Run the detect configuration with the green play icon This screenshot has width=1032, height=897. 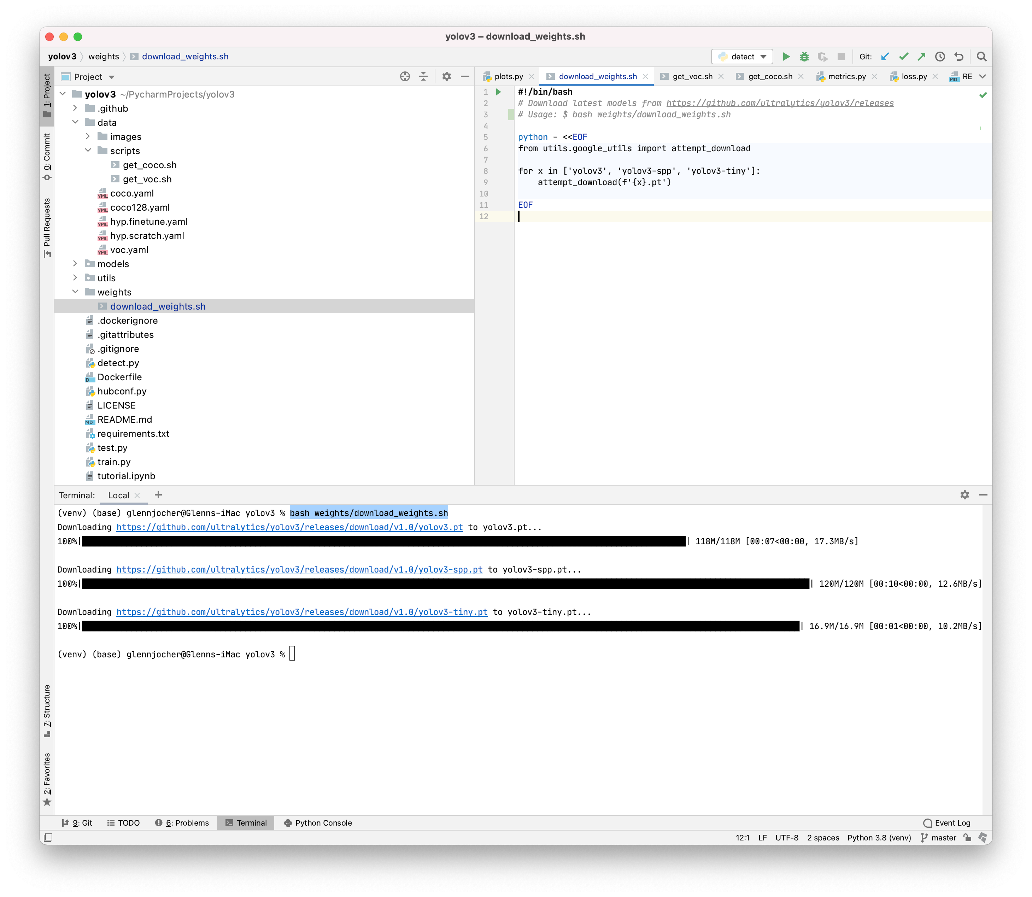[786, 57]
